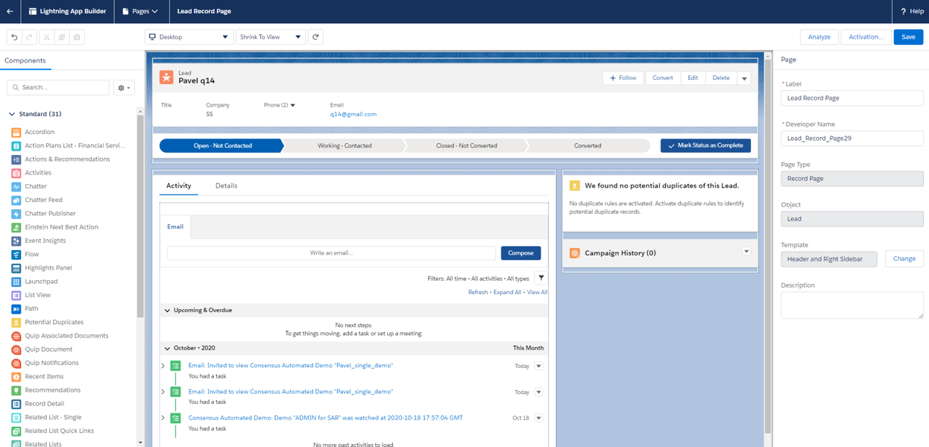Viewport: 929px width, 447px height.
Task: Select the Path component icon
Action: point(16,308)
